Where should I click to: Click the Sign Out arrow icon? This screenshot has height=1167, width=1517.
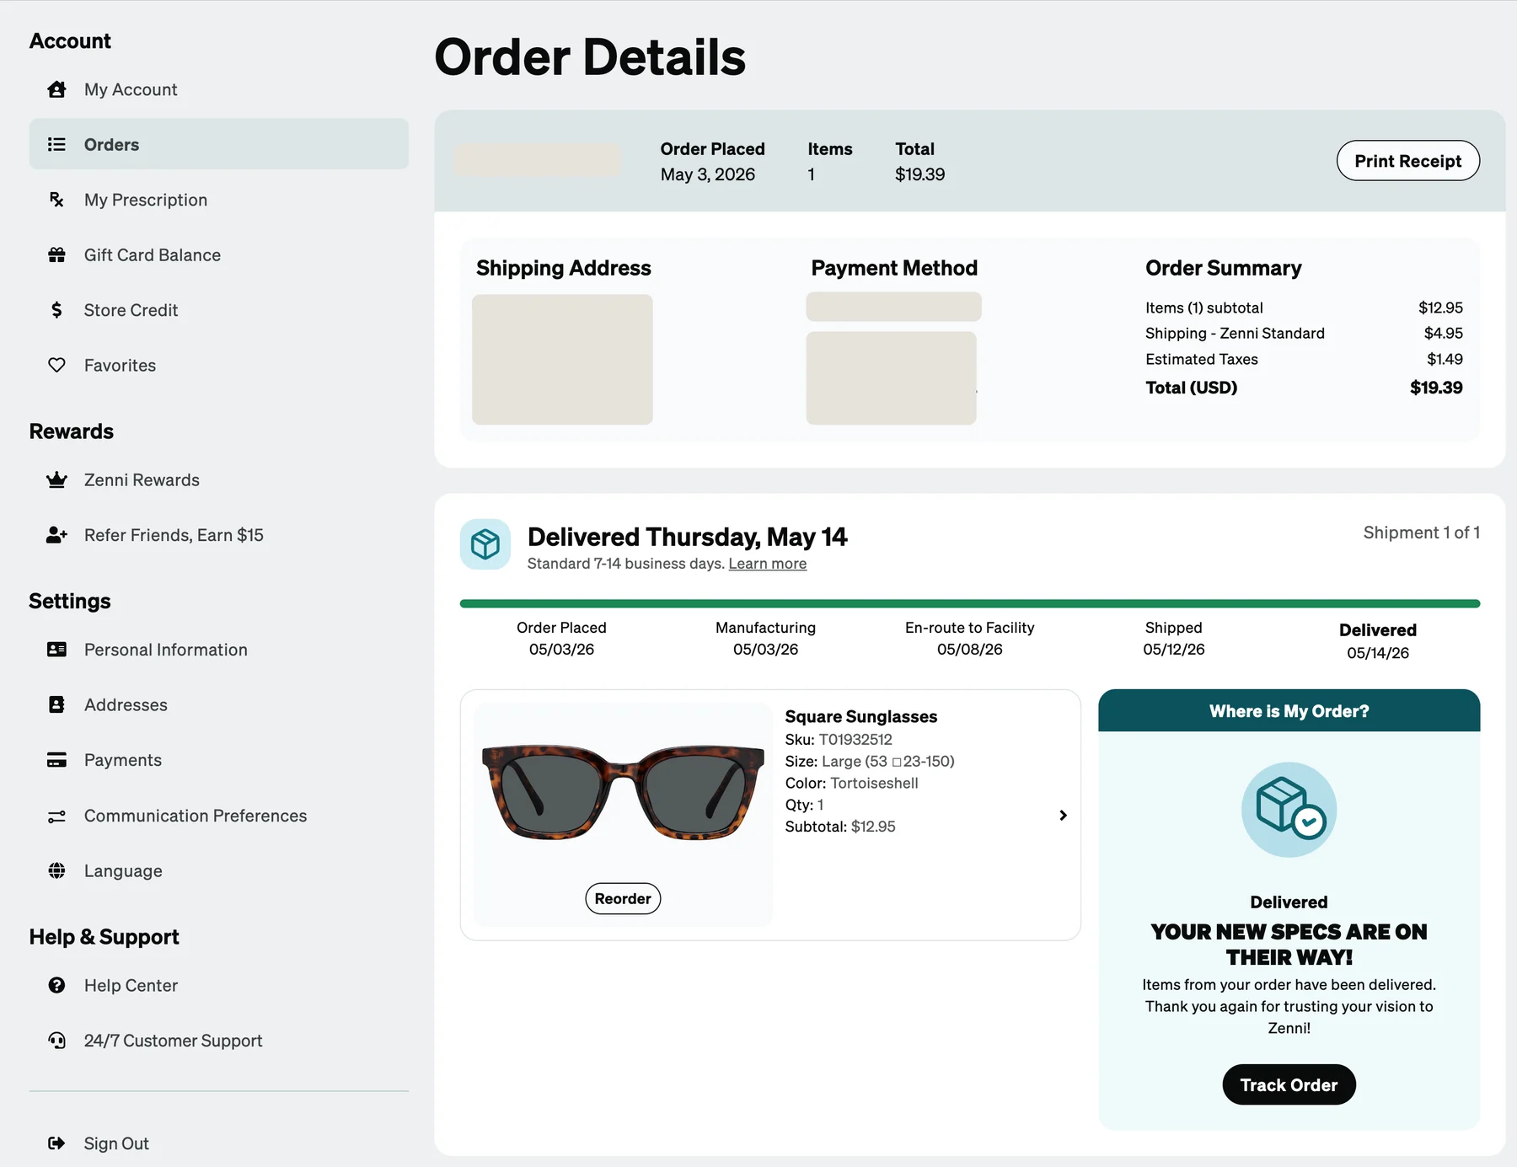(x=56, y=1143)
